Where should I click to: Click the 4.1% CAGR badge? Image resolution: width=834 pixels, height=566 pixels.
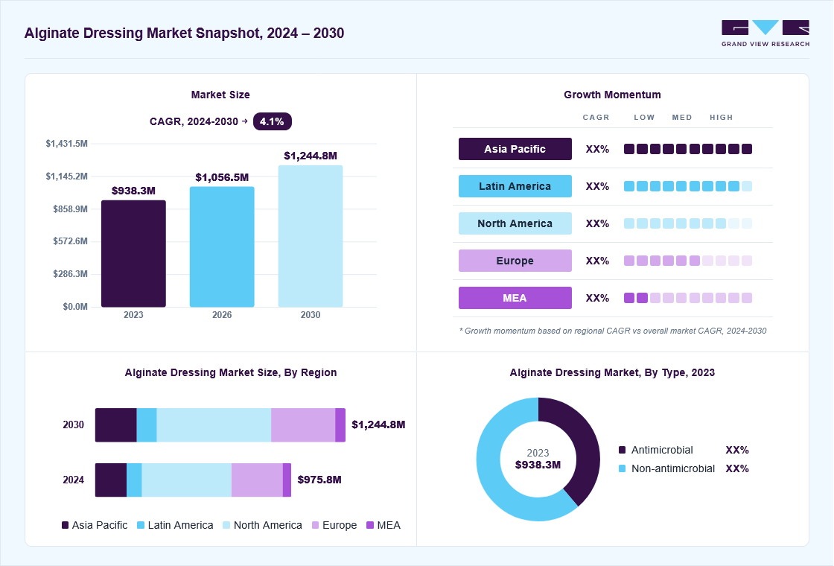coord(273,121)
